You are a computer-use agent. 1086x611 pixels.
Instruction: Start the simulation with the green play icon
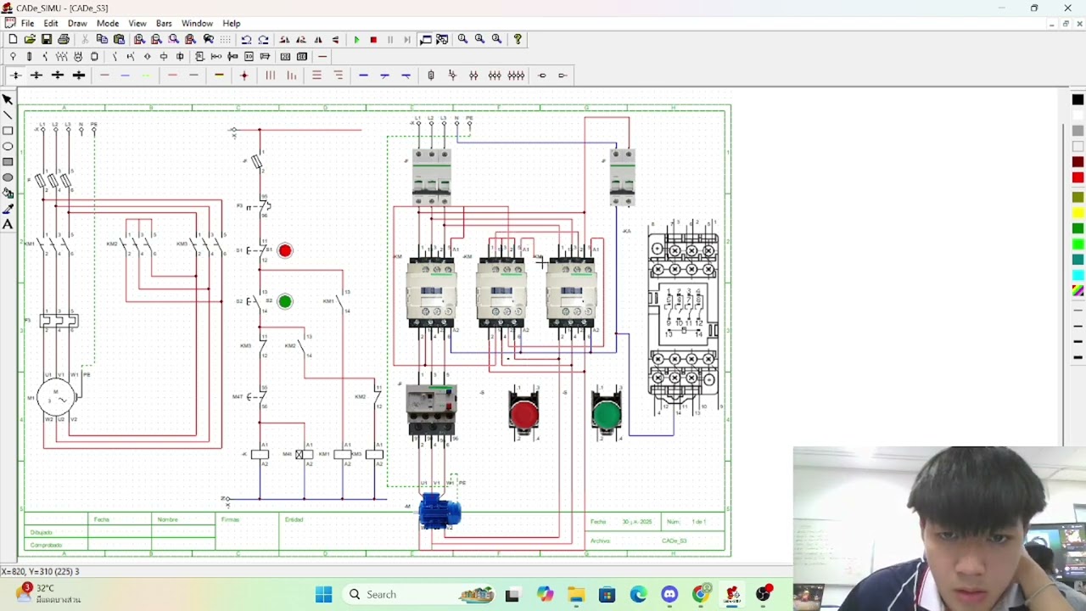(x=356, y=40)
